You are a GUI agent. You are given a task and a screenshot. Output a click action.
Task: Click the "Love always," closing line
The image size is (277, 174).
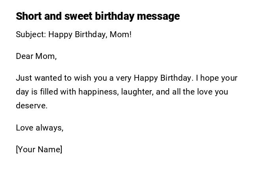coord(40,128)
